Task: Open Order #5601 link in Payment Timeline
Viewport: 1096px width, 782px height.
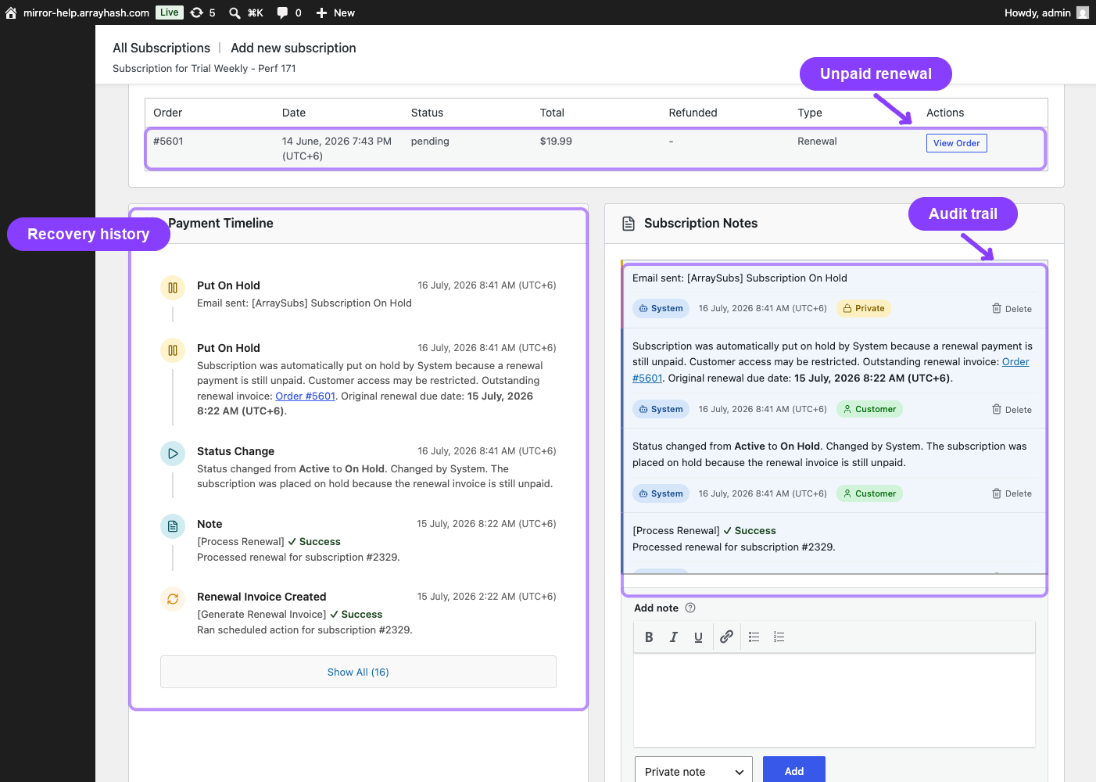Action: (305, 396)
